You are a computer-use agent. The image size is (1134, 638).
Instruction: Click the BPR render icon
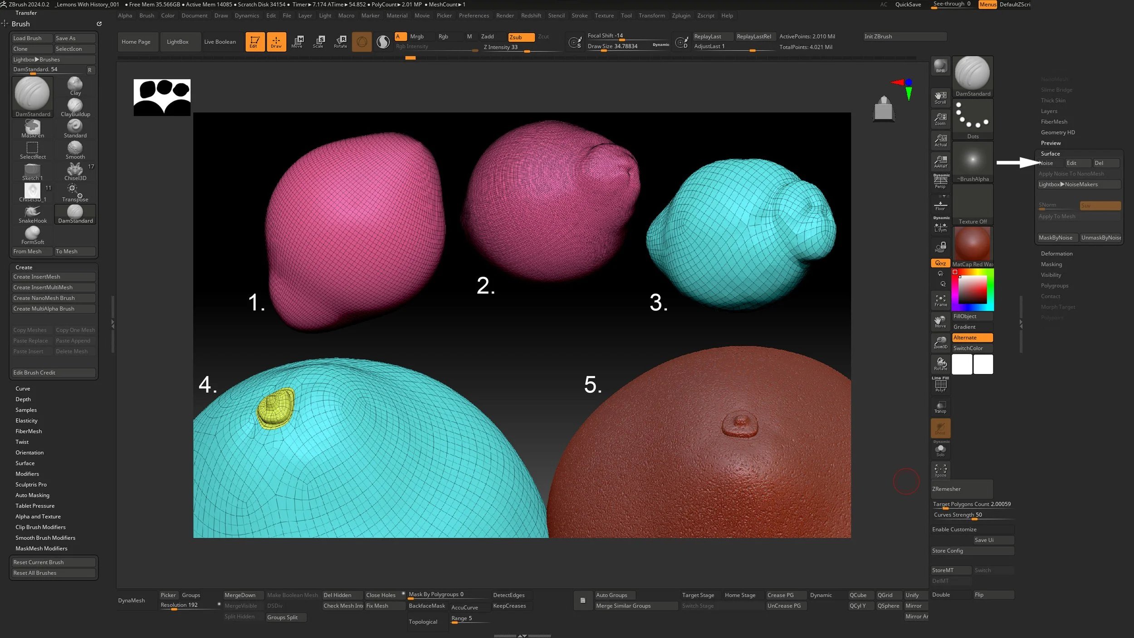(940, 66)
